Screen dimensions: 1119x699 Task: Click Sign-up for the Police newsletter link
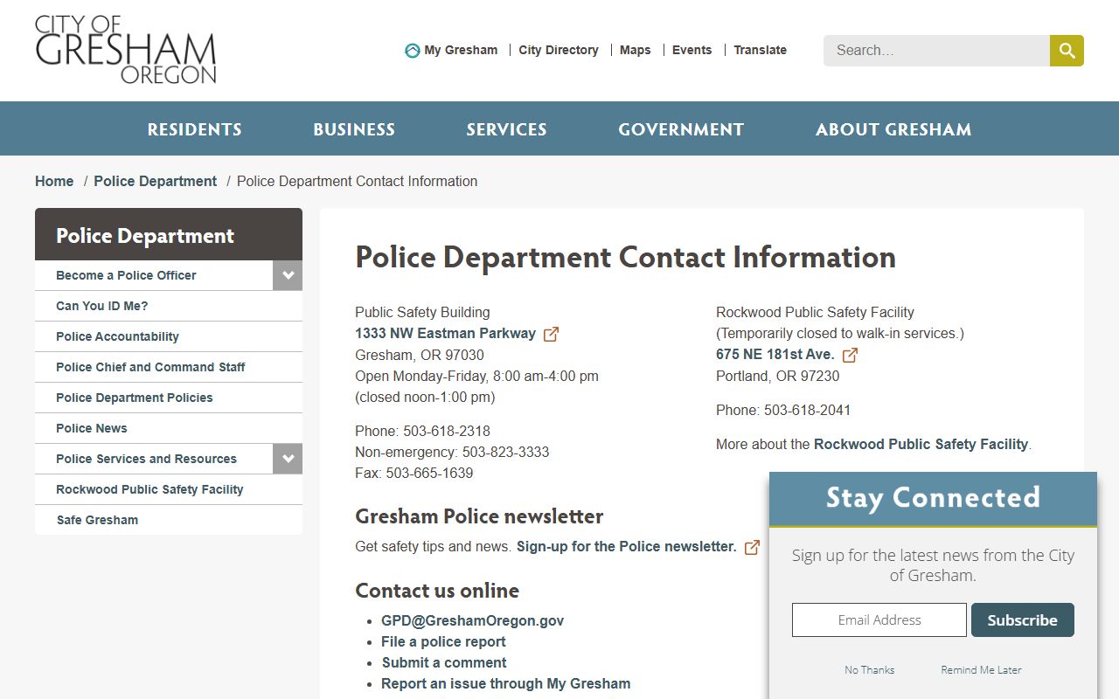click(627, 546)
